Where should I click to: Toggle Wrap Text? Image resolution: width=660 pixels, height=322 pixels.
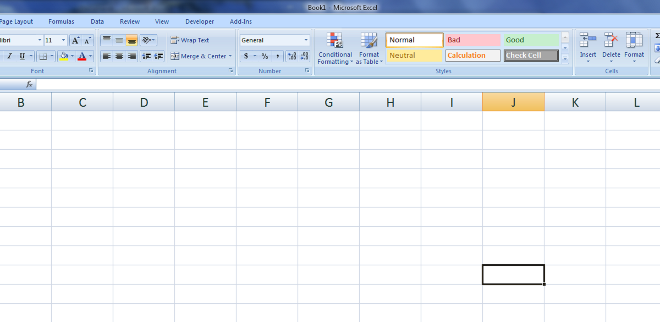[190, 40]
